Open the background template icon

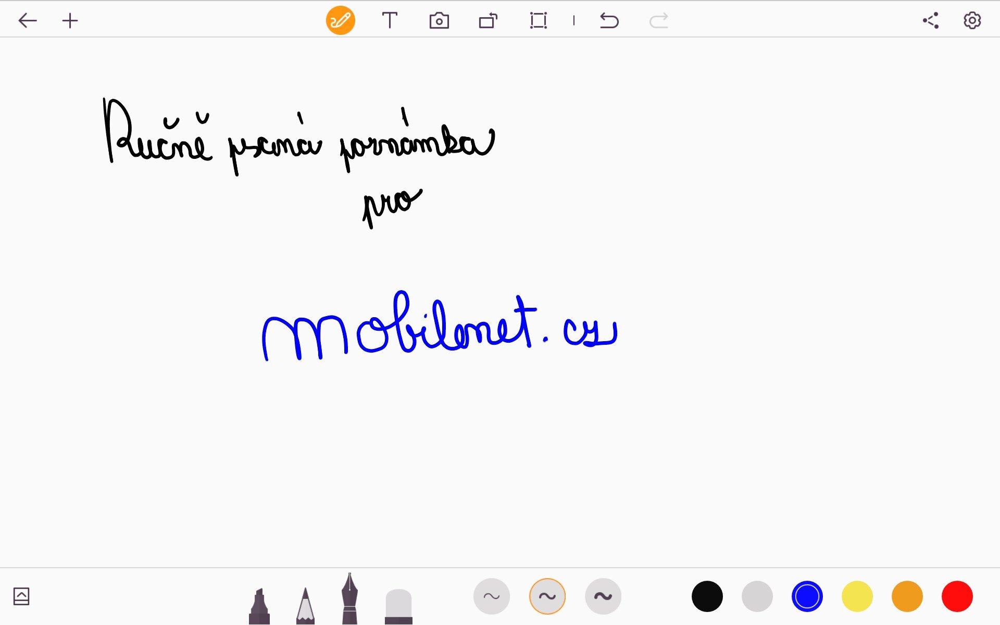(21, 596)
